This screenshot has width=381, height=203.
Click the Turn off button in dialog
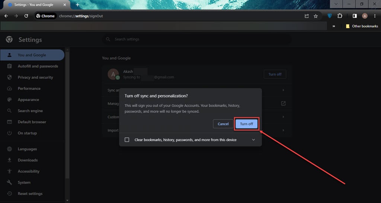246,124
